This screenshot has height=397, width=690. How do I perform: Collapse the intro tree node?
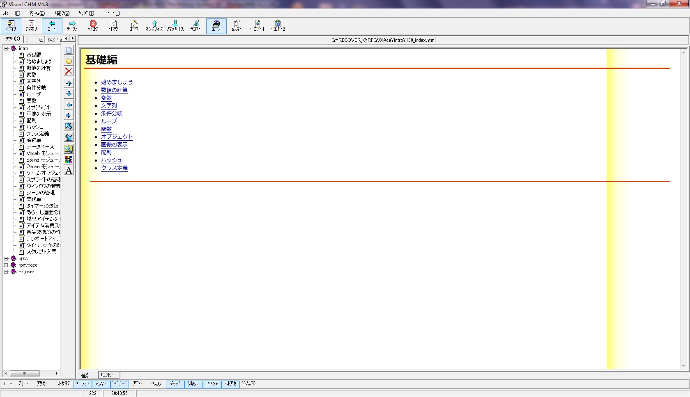tap(6, 48)
